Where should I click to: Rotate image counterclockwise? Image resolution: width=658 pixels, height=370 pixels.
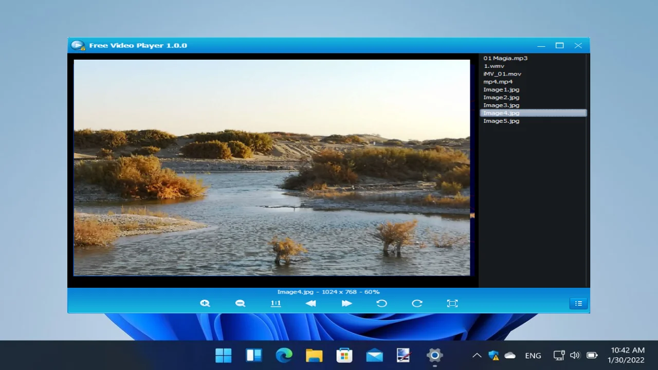381,303
